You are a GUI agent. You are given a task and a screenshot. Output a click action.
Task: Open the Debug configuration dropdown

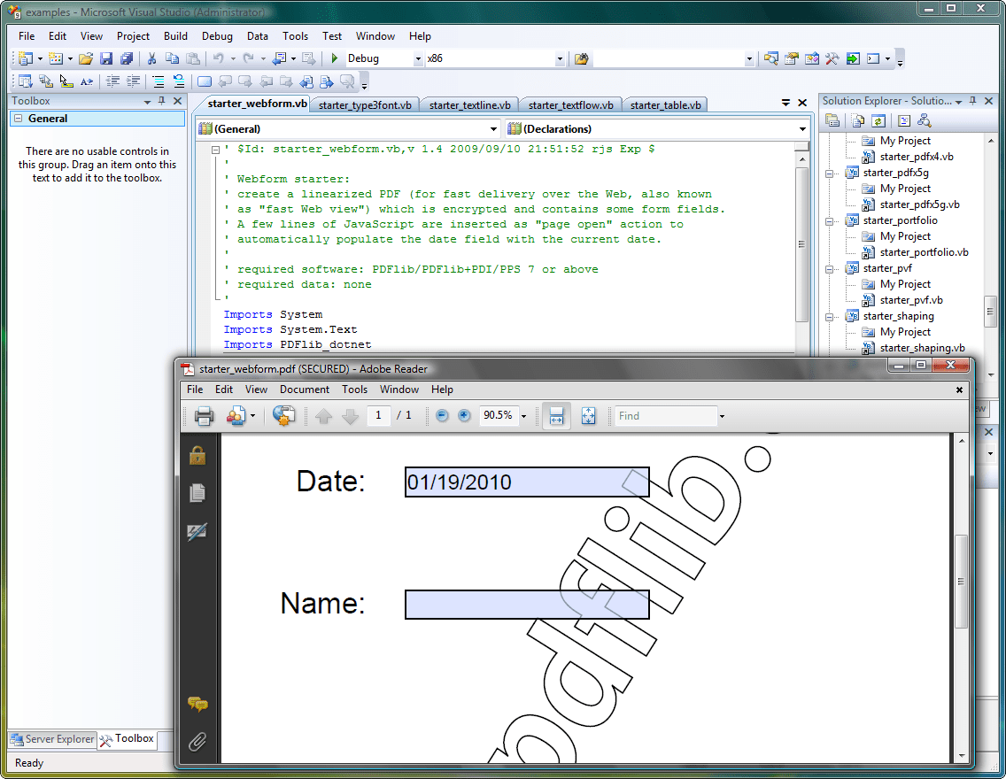[419, 58]
